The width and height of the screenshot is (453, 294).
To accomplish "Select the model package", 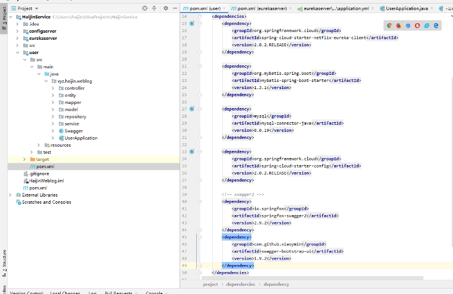I will tap(71, 109).
